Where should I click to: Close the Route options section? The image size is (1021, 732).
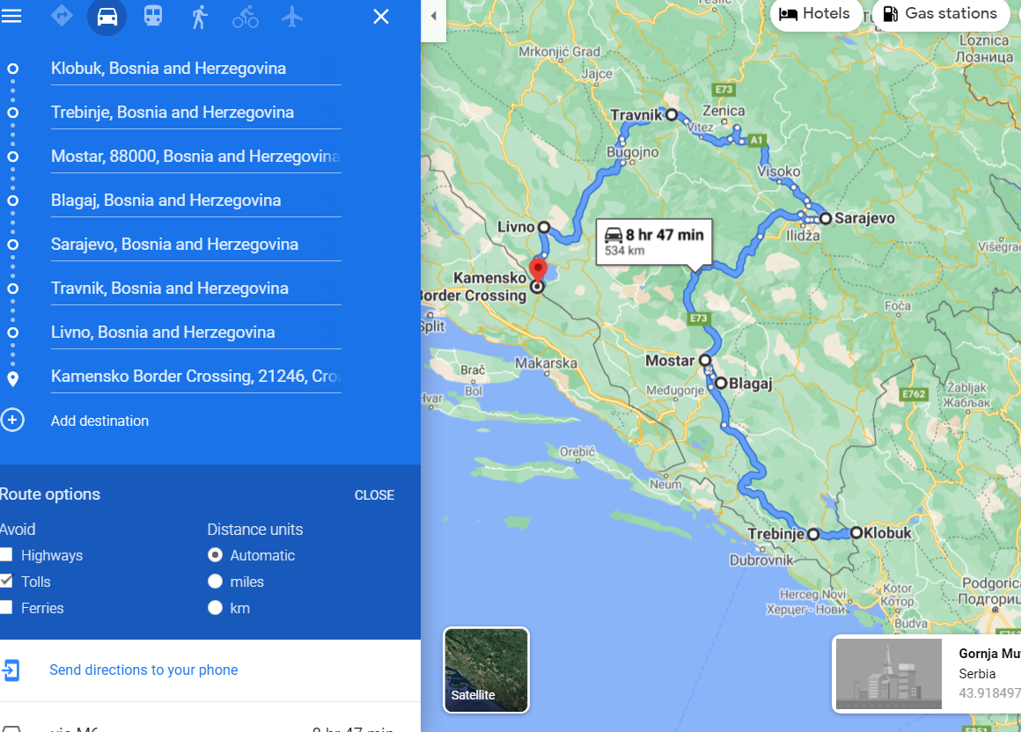374,495
